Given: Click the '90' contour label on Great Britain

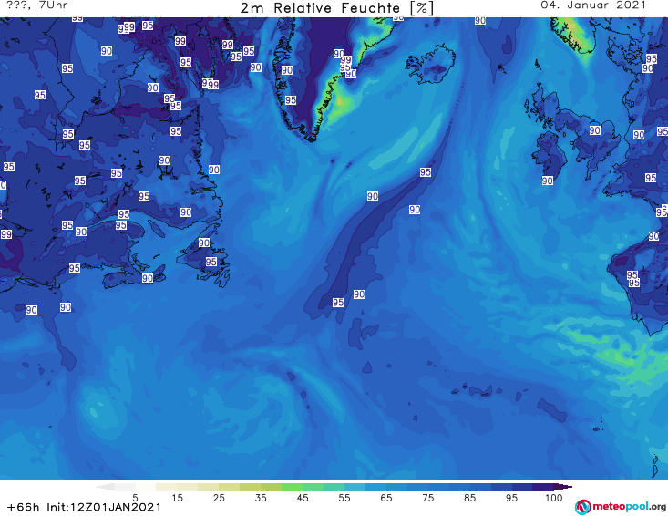Looking at the screenshot, I should tap(595, 130).
